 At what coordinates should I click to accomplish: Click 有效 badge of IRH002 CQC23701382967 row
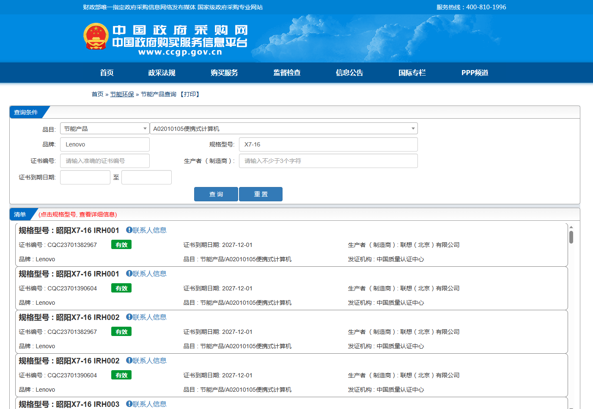pos(121,332)
